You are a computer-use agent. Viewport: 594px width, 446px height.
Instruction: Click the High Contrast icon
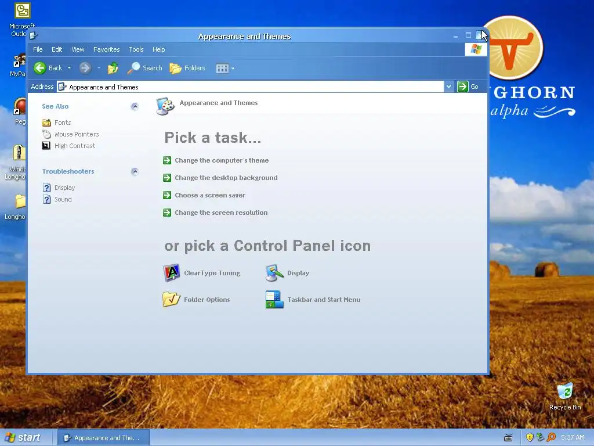tap(46, 146)
